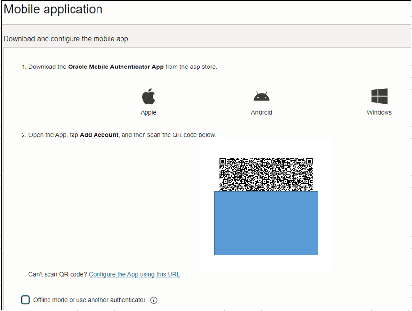Click the bold 'Add Account' text

[x=99, y=135]
